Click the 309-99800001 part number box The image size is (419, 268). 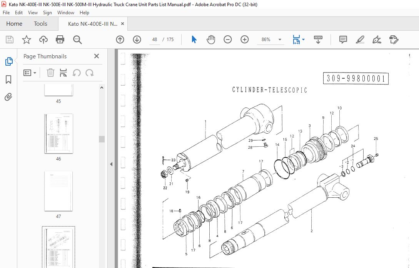tap(356, 78)
